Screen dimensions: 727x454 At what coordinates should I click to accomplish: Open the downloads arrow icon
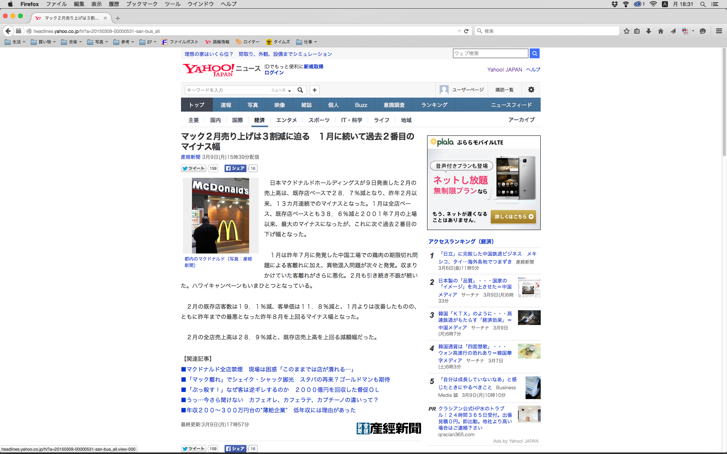649,31
